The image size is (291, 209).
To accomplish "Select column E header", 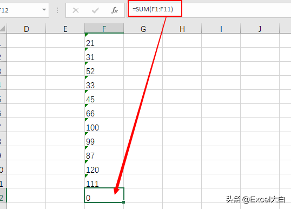I will click(x=65, y=29).
